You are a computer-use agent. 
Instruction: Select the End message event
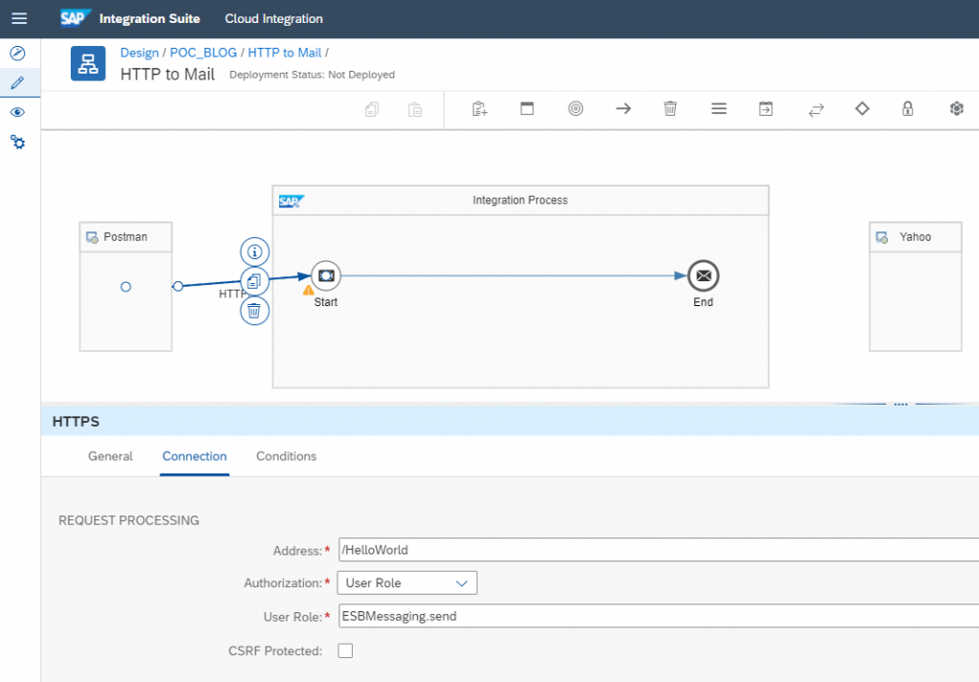[x=703, y=275]
